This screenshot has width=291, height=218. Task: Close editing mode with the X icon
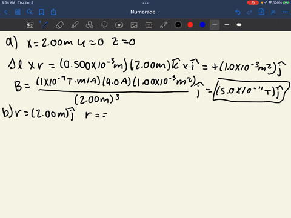273,12
